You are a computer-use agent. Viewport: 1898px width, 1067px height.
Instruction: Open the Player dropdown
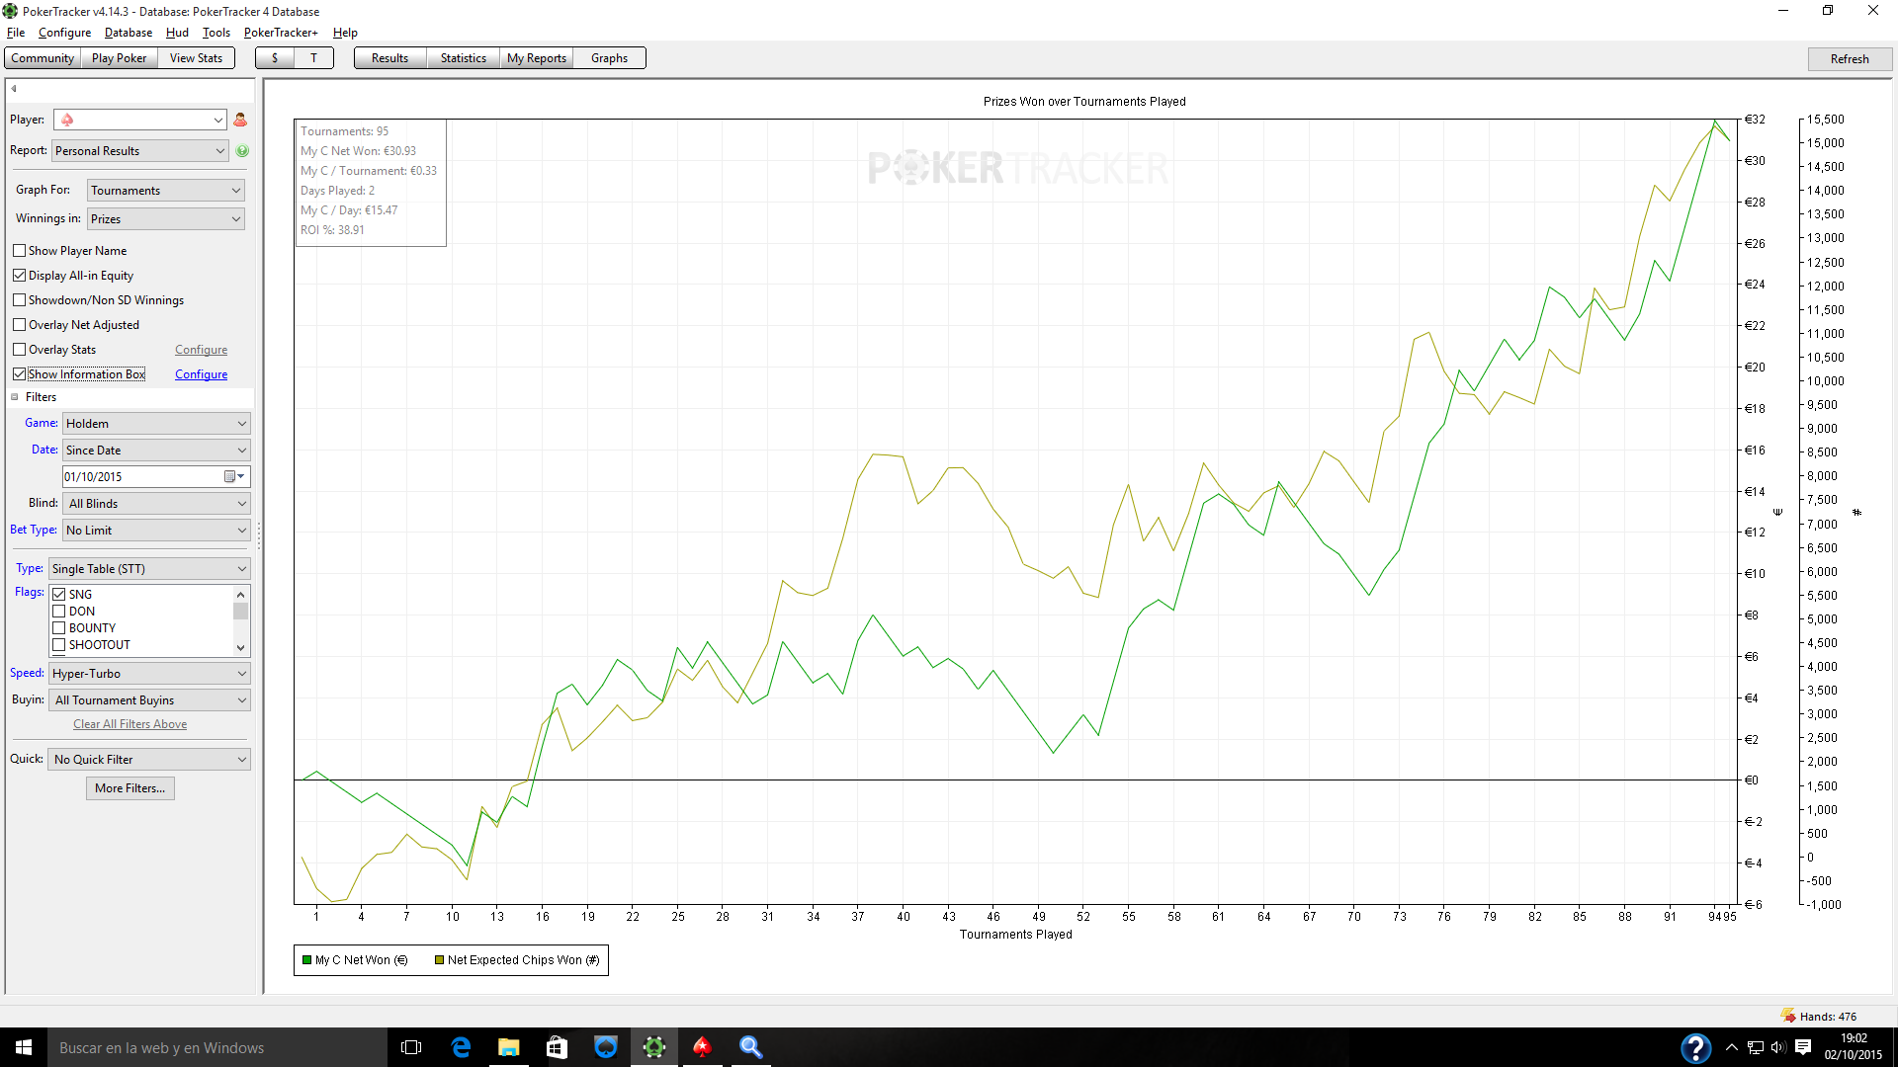click(140, 120)
